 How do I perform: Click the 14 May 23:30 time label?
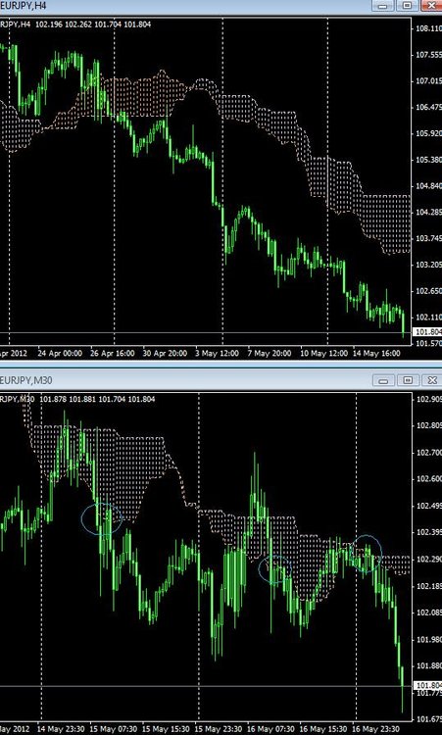click(61, 729)
